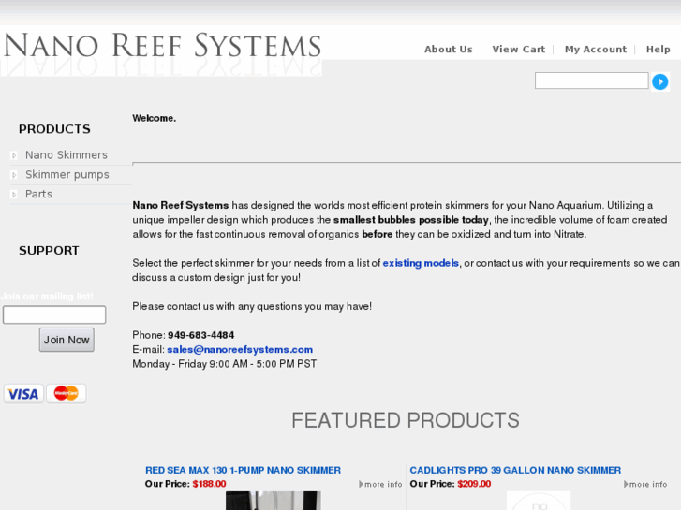The width and height of the screenshot is (681, 510).
Task: Click the arrow bullet beside Nano Skimmers
Action: click(x=14, y=155)
